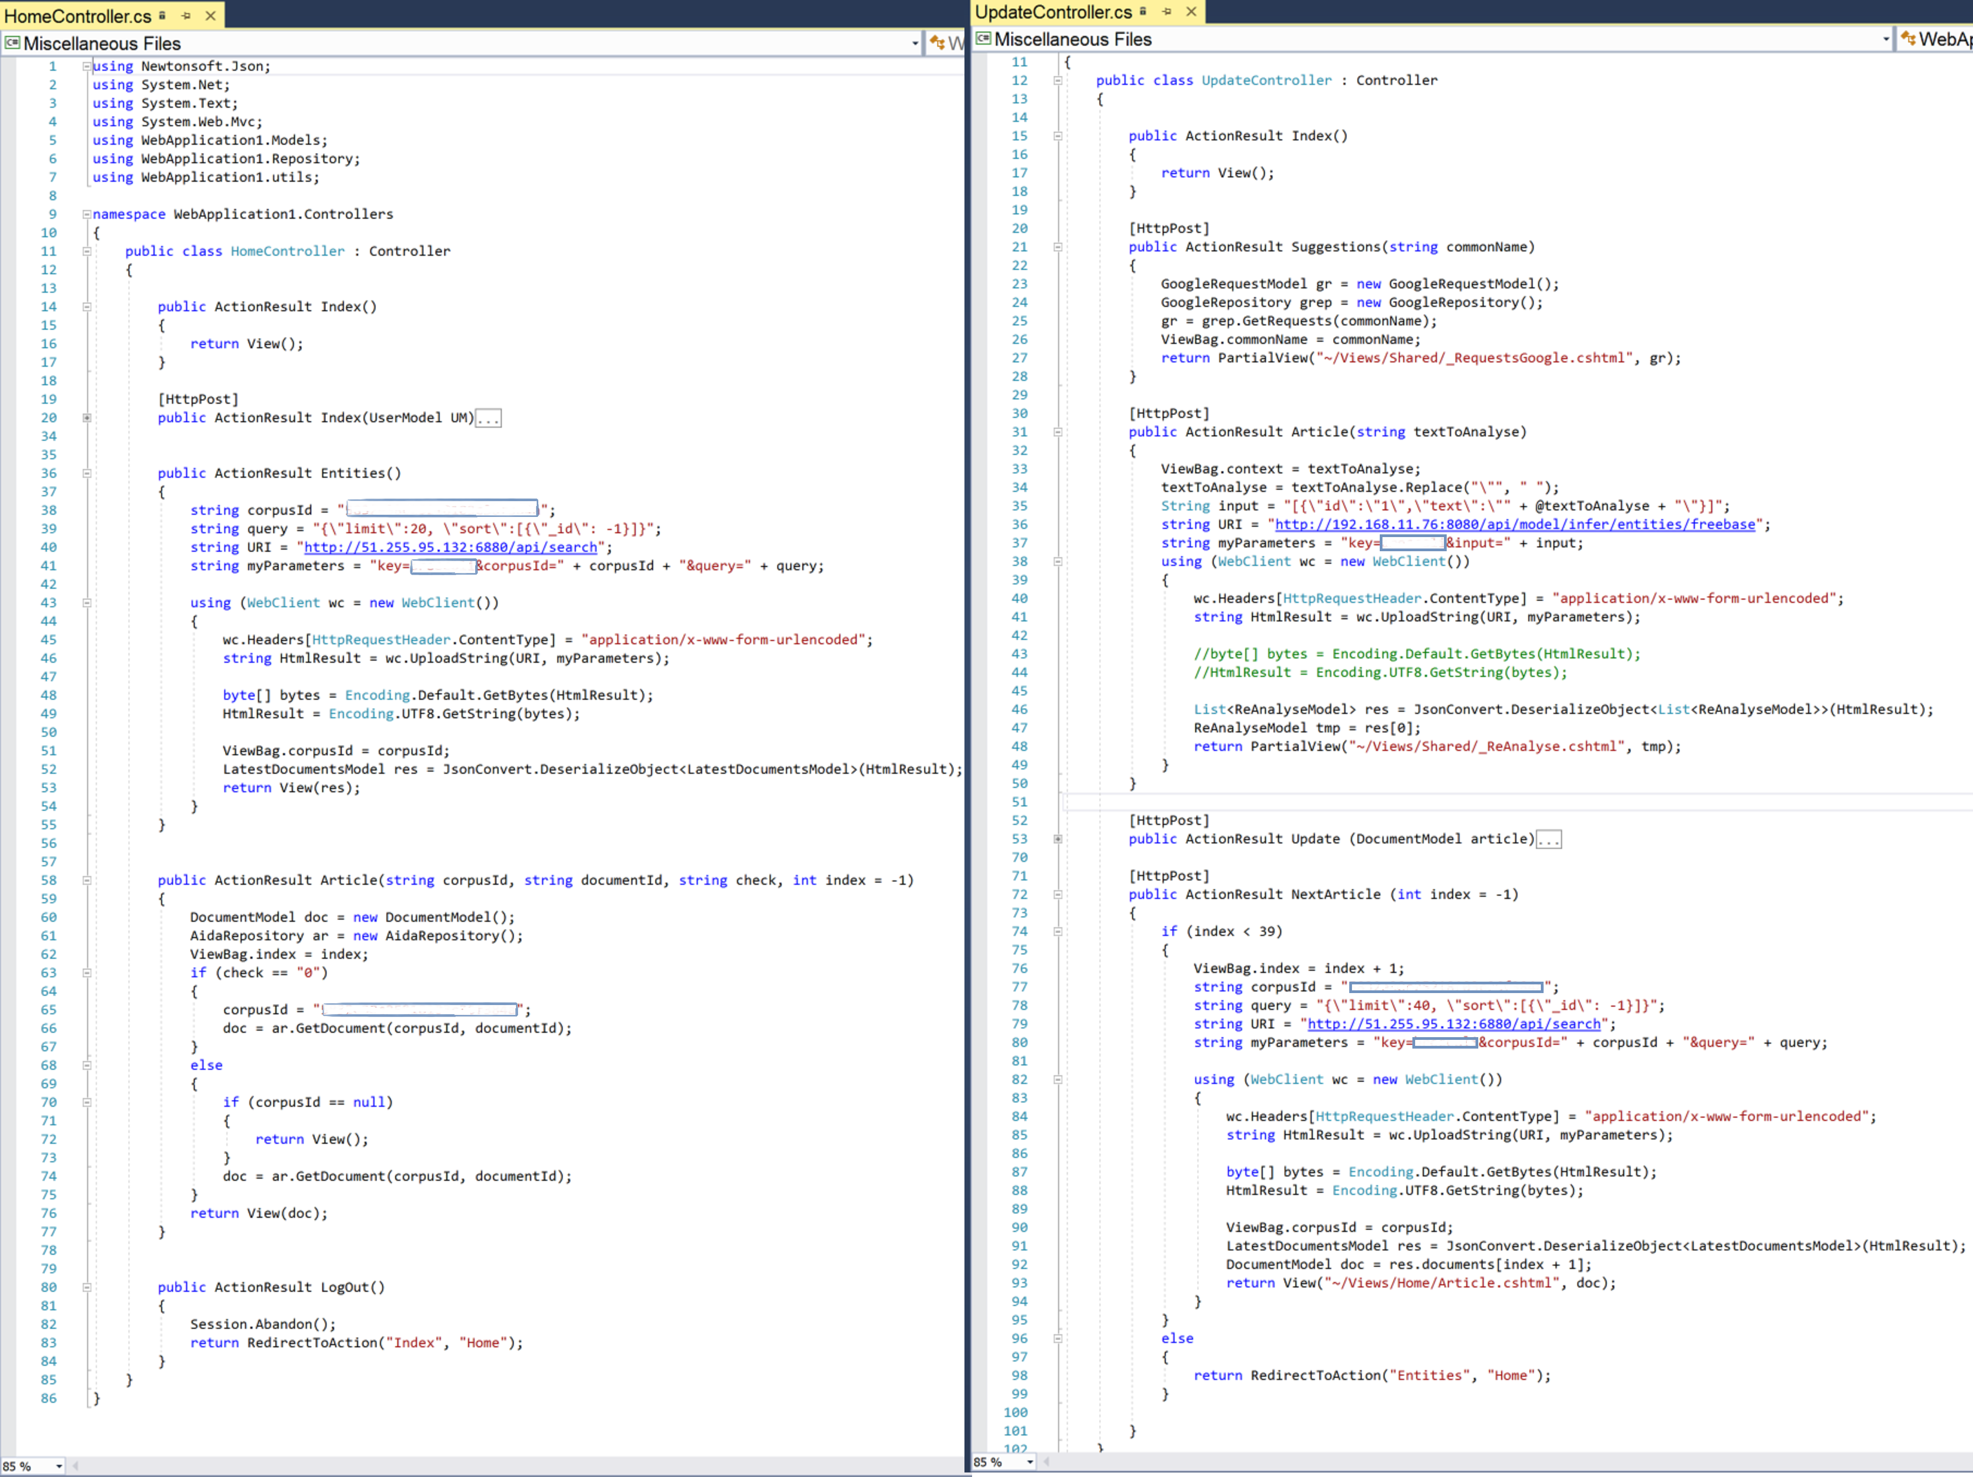
Task: Open the 192.168.11.76:8080 freebase URL link
Action: [1515, 524]
